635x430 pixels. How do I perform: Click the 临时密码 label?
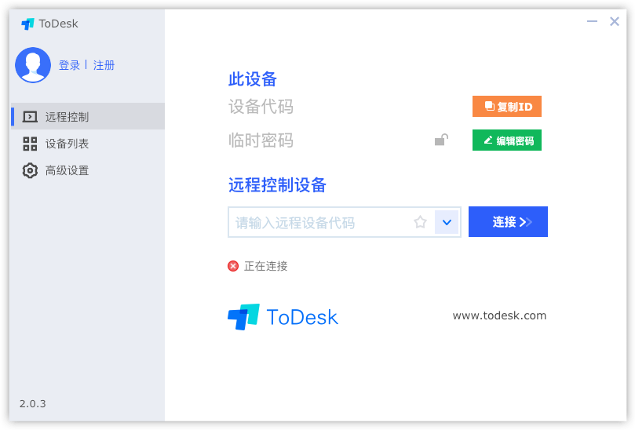pyautogui.click(x=261, y=140)
